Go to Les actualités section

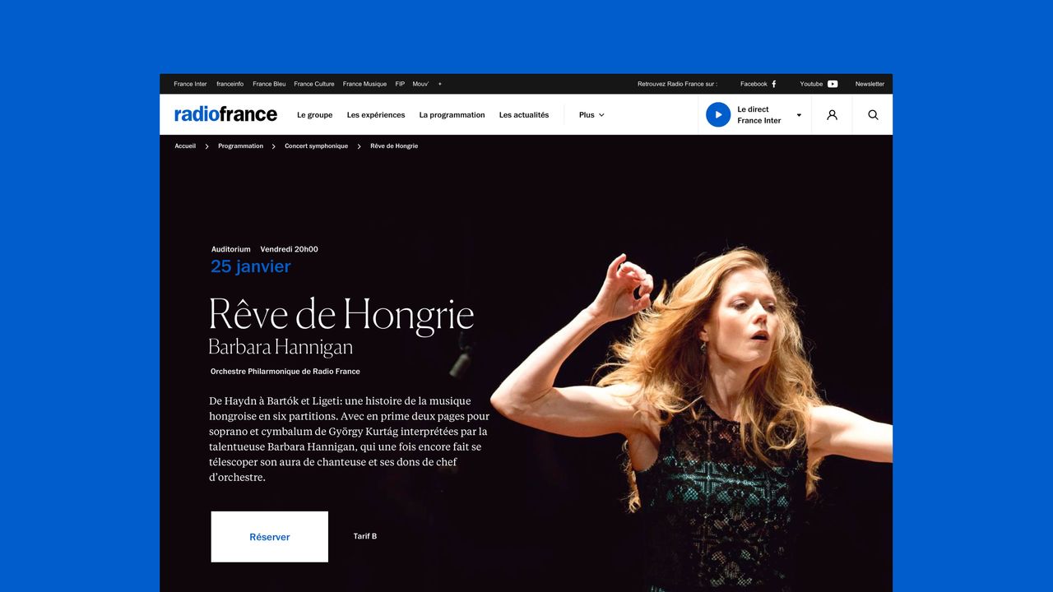point(524,115)
